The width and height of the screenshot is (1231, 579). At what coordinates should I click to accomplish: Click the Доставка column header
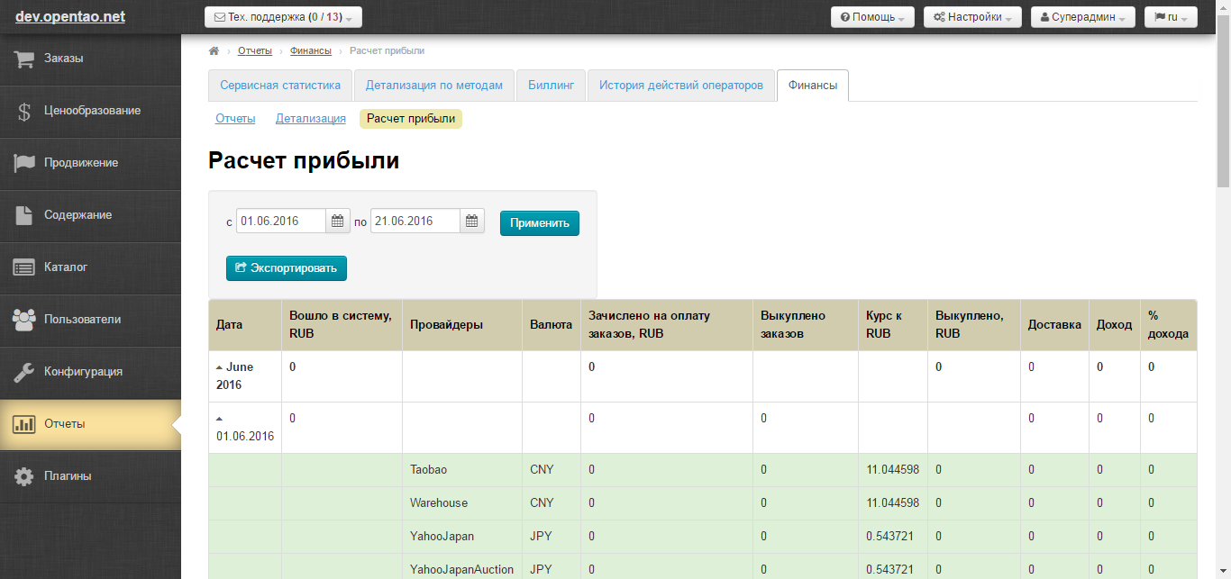[x=1054, y=325]
